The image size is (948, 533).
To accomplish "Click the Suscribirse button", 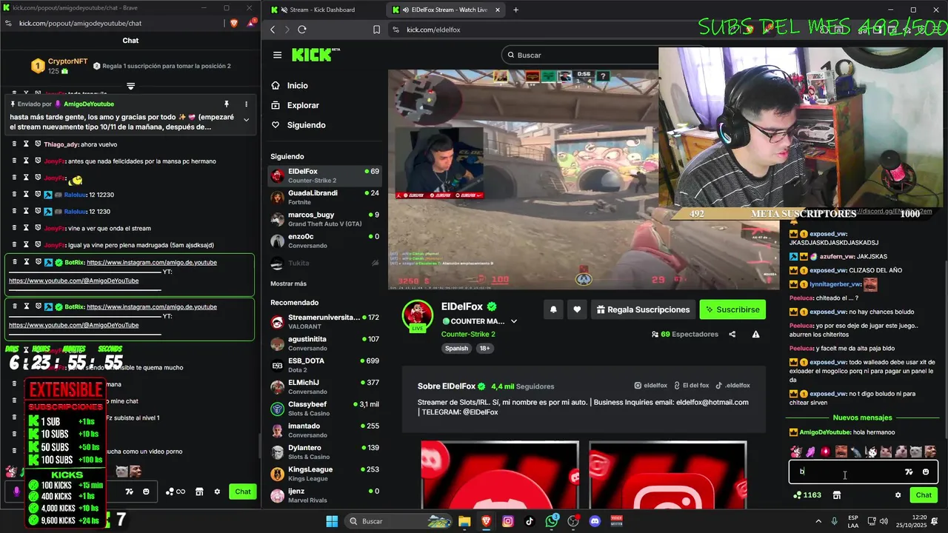I will [732, 309].
